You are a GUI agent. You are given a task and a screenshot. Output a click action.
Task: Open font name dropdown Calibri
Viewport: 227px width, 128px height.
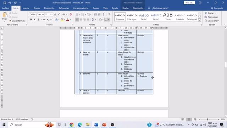click(43, 15)
